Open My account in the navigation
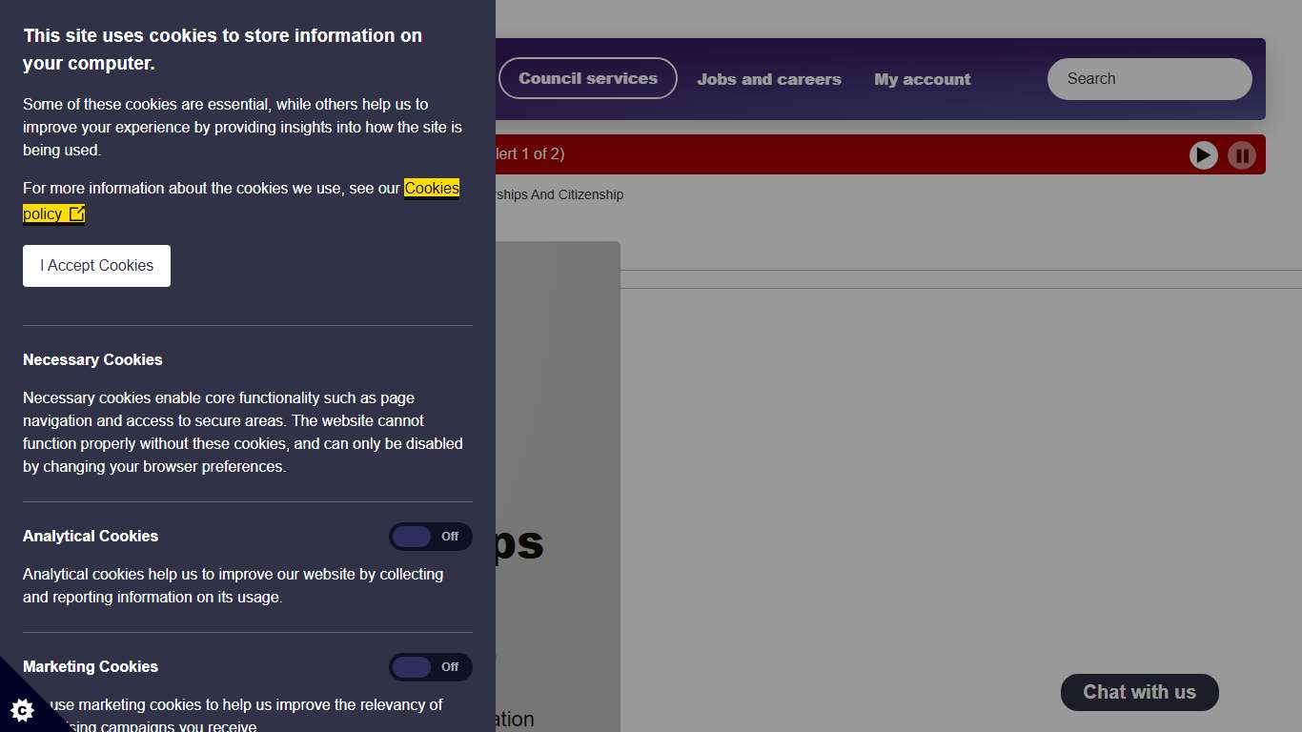The height and width of the screenshot is (732, 1302). click(x=922, y=79)
